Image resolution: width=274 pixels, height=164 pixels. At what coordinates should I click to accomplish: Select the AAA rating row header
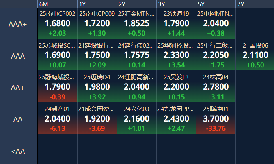(x=18, y=56)
